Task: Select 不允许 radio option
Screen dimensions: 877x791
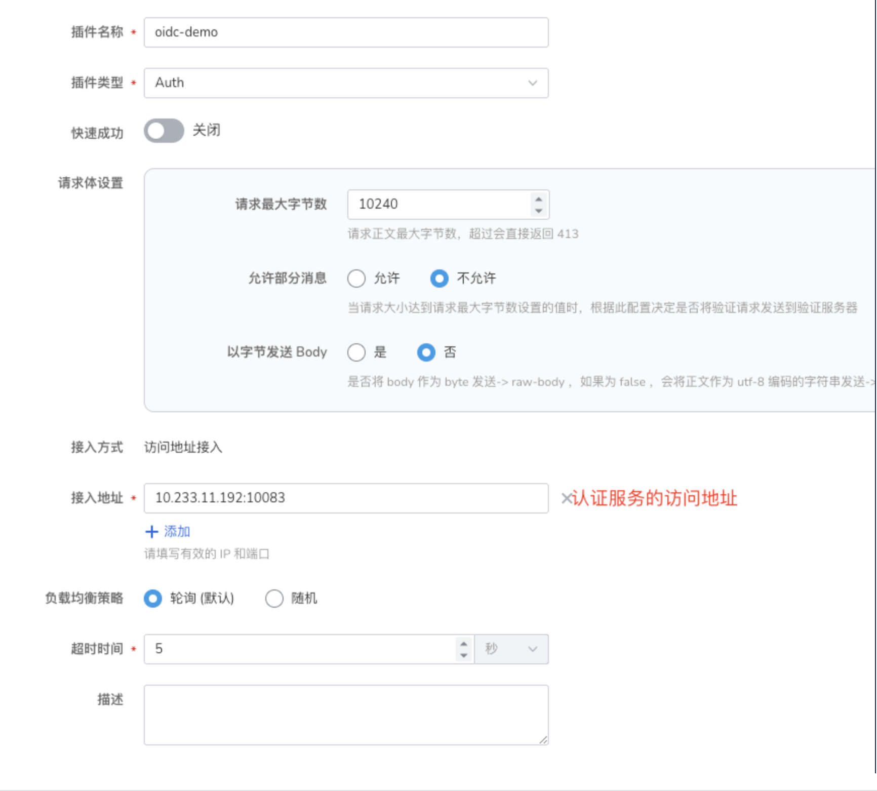Action: [439, 279]
